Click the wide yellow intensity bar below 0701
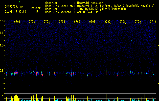The height and width of the screenshot is (101, 159). point(16,98)
